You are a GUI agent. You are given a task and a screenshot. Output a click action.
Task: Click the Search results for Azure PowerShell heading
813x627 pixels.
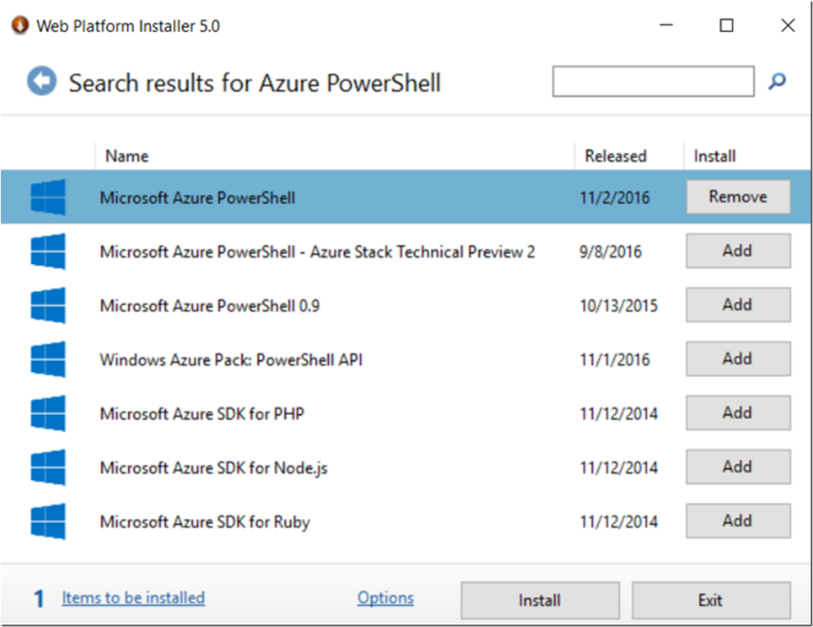coord(255,83)
